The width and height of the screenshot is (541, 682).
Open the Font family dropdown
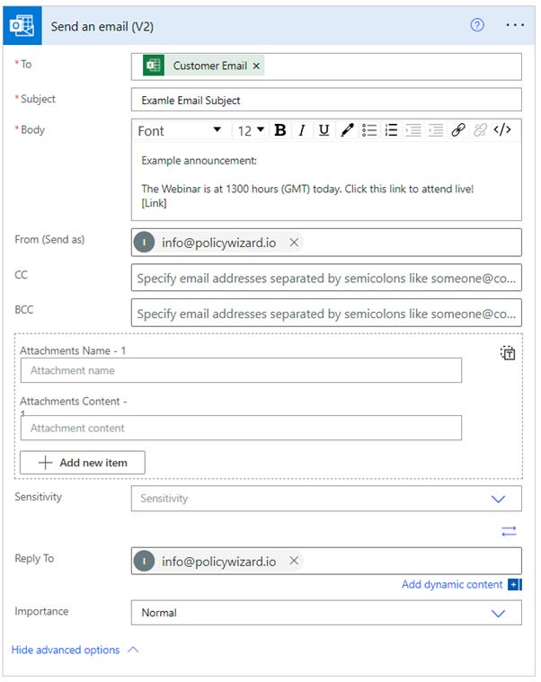pyautogui.click(x=180, y=131)
